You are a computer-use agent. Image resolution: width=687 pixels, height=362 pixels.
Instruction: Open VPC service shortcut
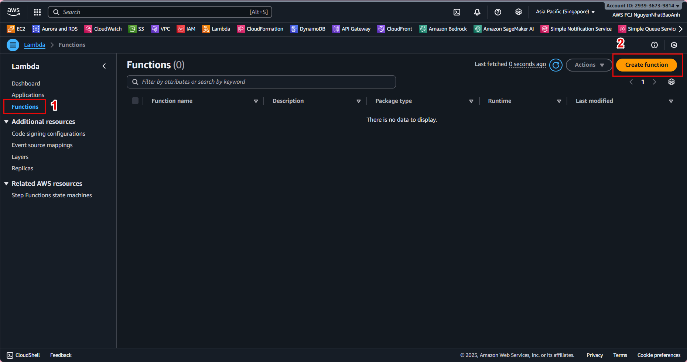(x=161, y=29)
